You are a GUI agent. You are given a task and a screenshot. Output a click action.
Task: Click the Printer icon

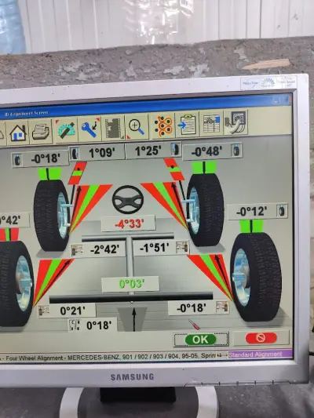(41, 131)
